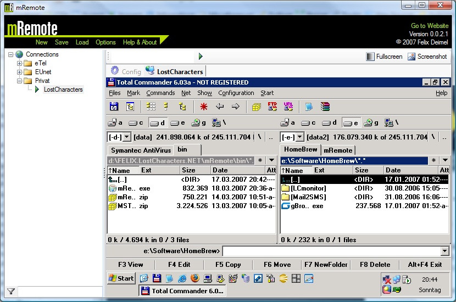The image size is (456, 302).
Task: Open the Go to Website link
Action: [x=430, y=26]
